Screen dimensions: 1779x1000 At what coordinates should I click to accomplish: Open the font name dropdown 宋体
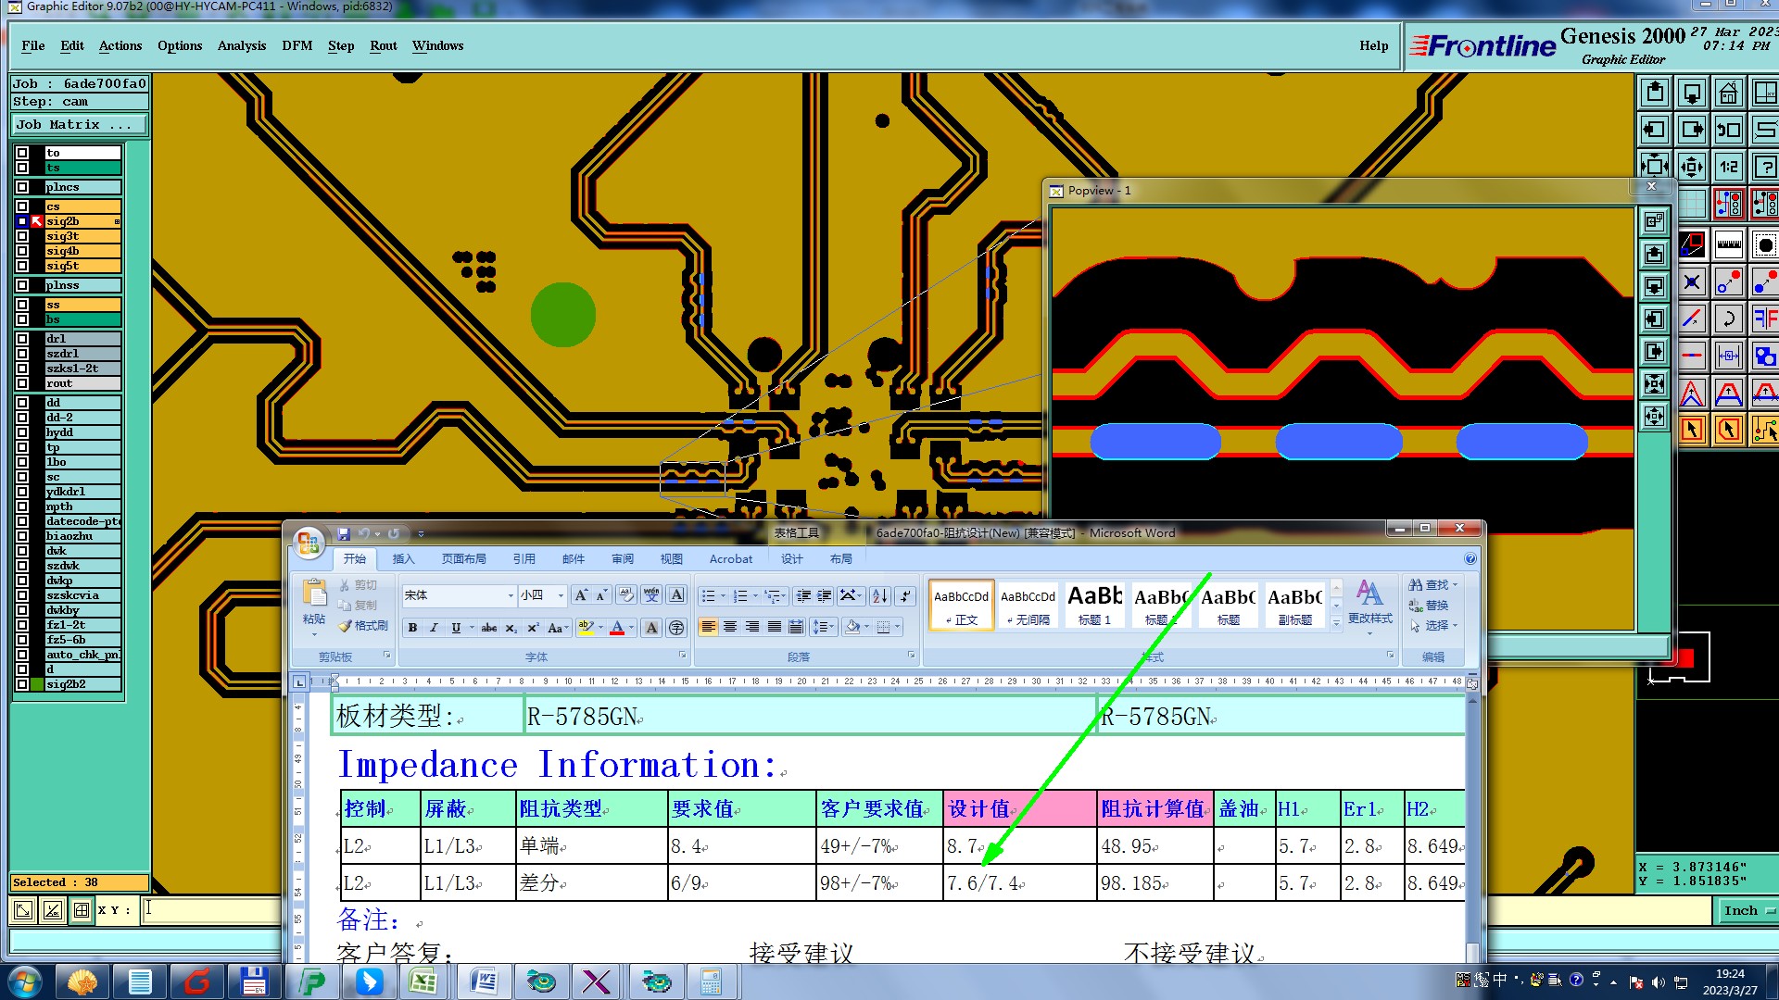510,595
